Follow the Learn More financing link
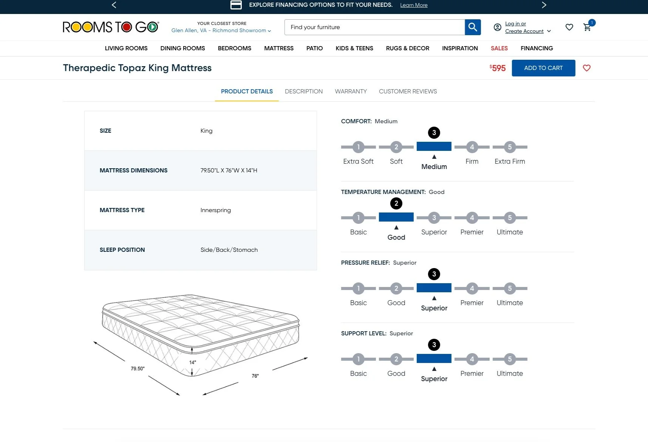 coord(414,5)
